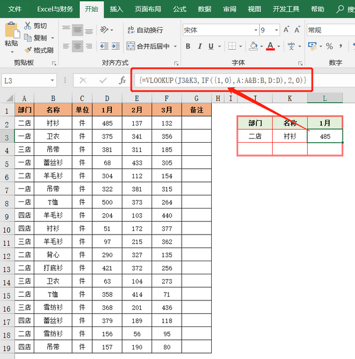The image size is (355, 359).
Task: Toggle Wrap Text (自动换行)
Action: [x=145, y=30]
